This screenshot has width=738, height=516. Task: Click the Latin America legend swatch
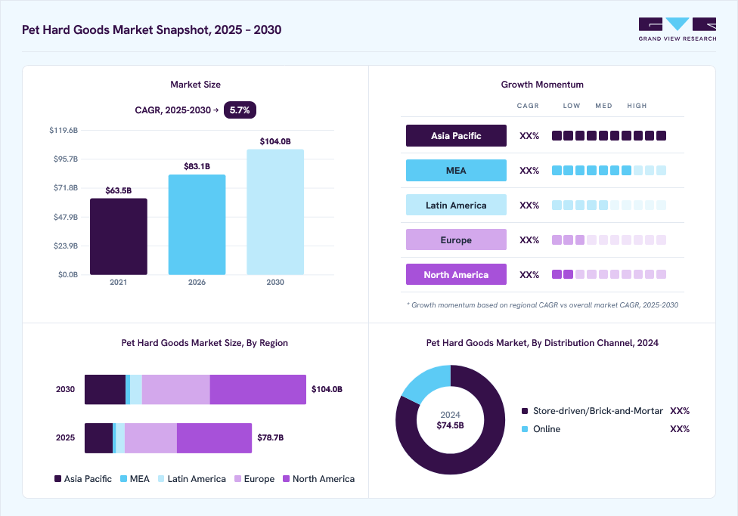pos(162,479)
